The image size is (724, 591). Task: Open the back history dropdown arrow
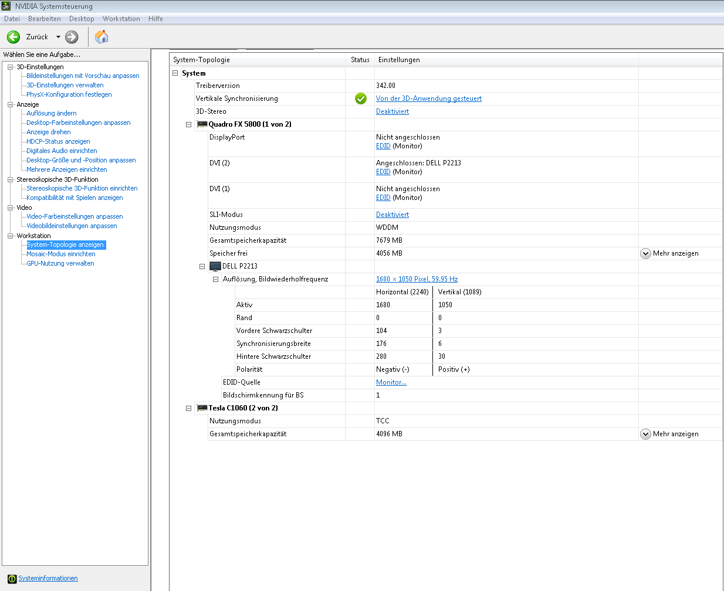coord(58,37)
